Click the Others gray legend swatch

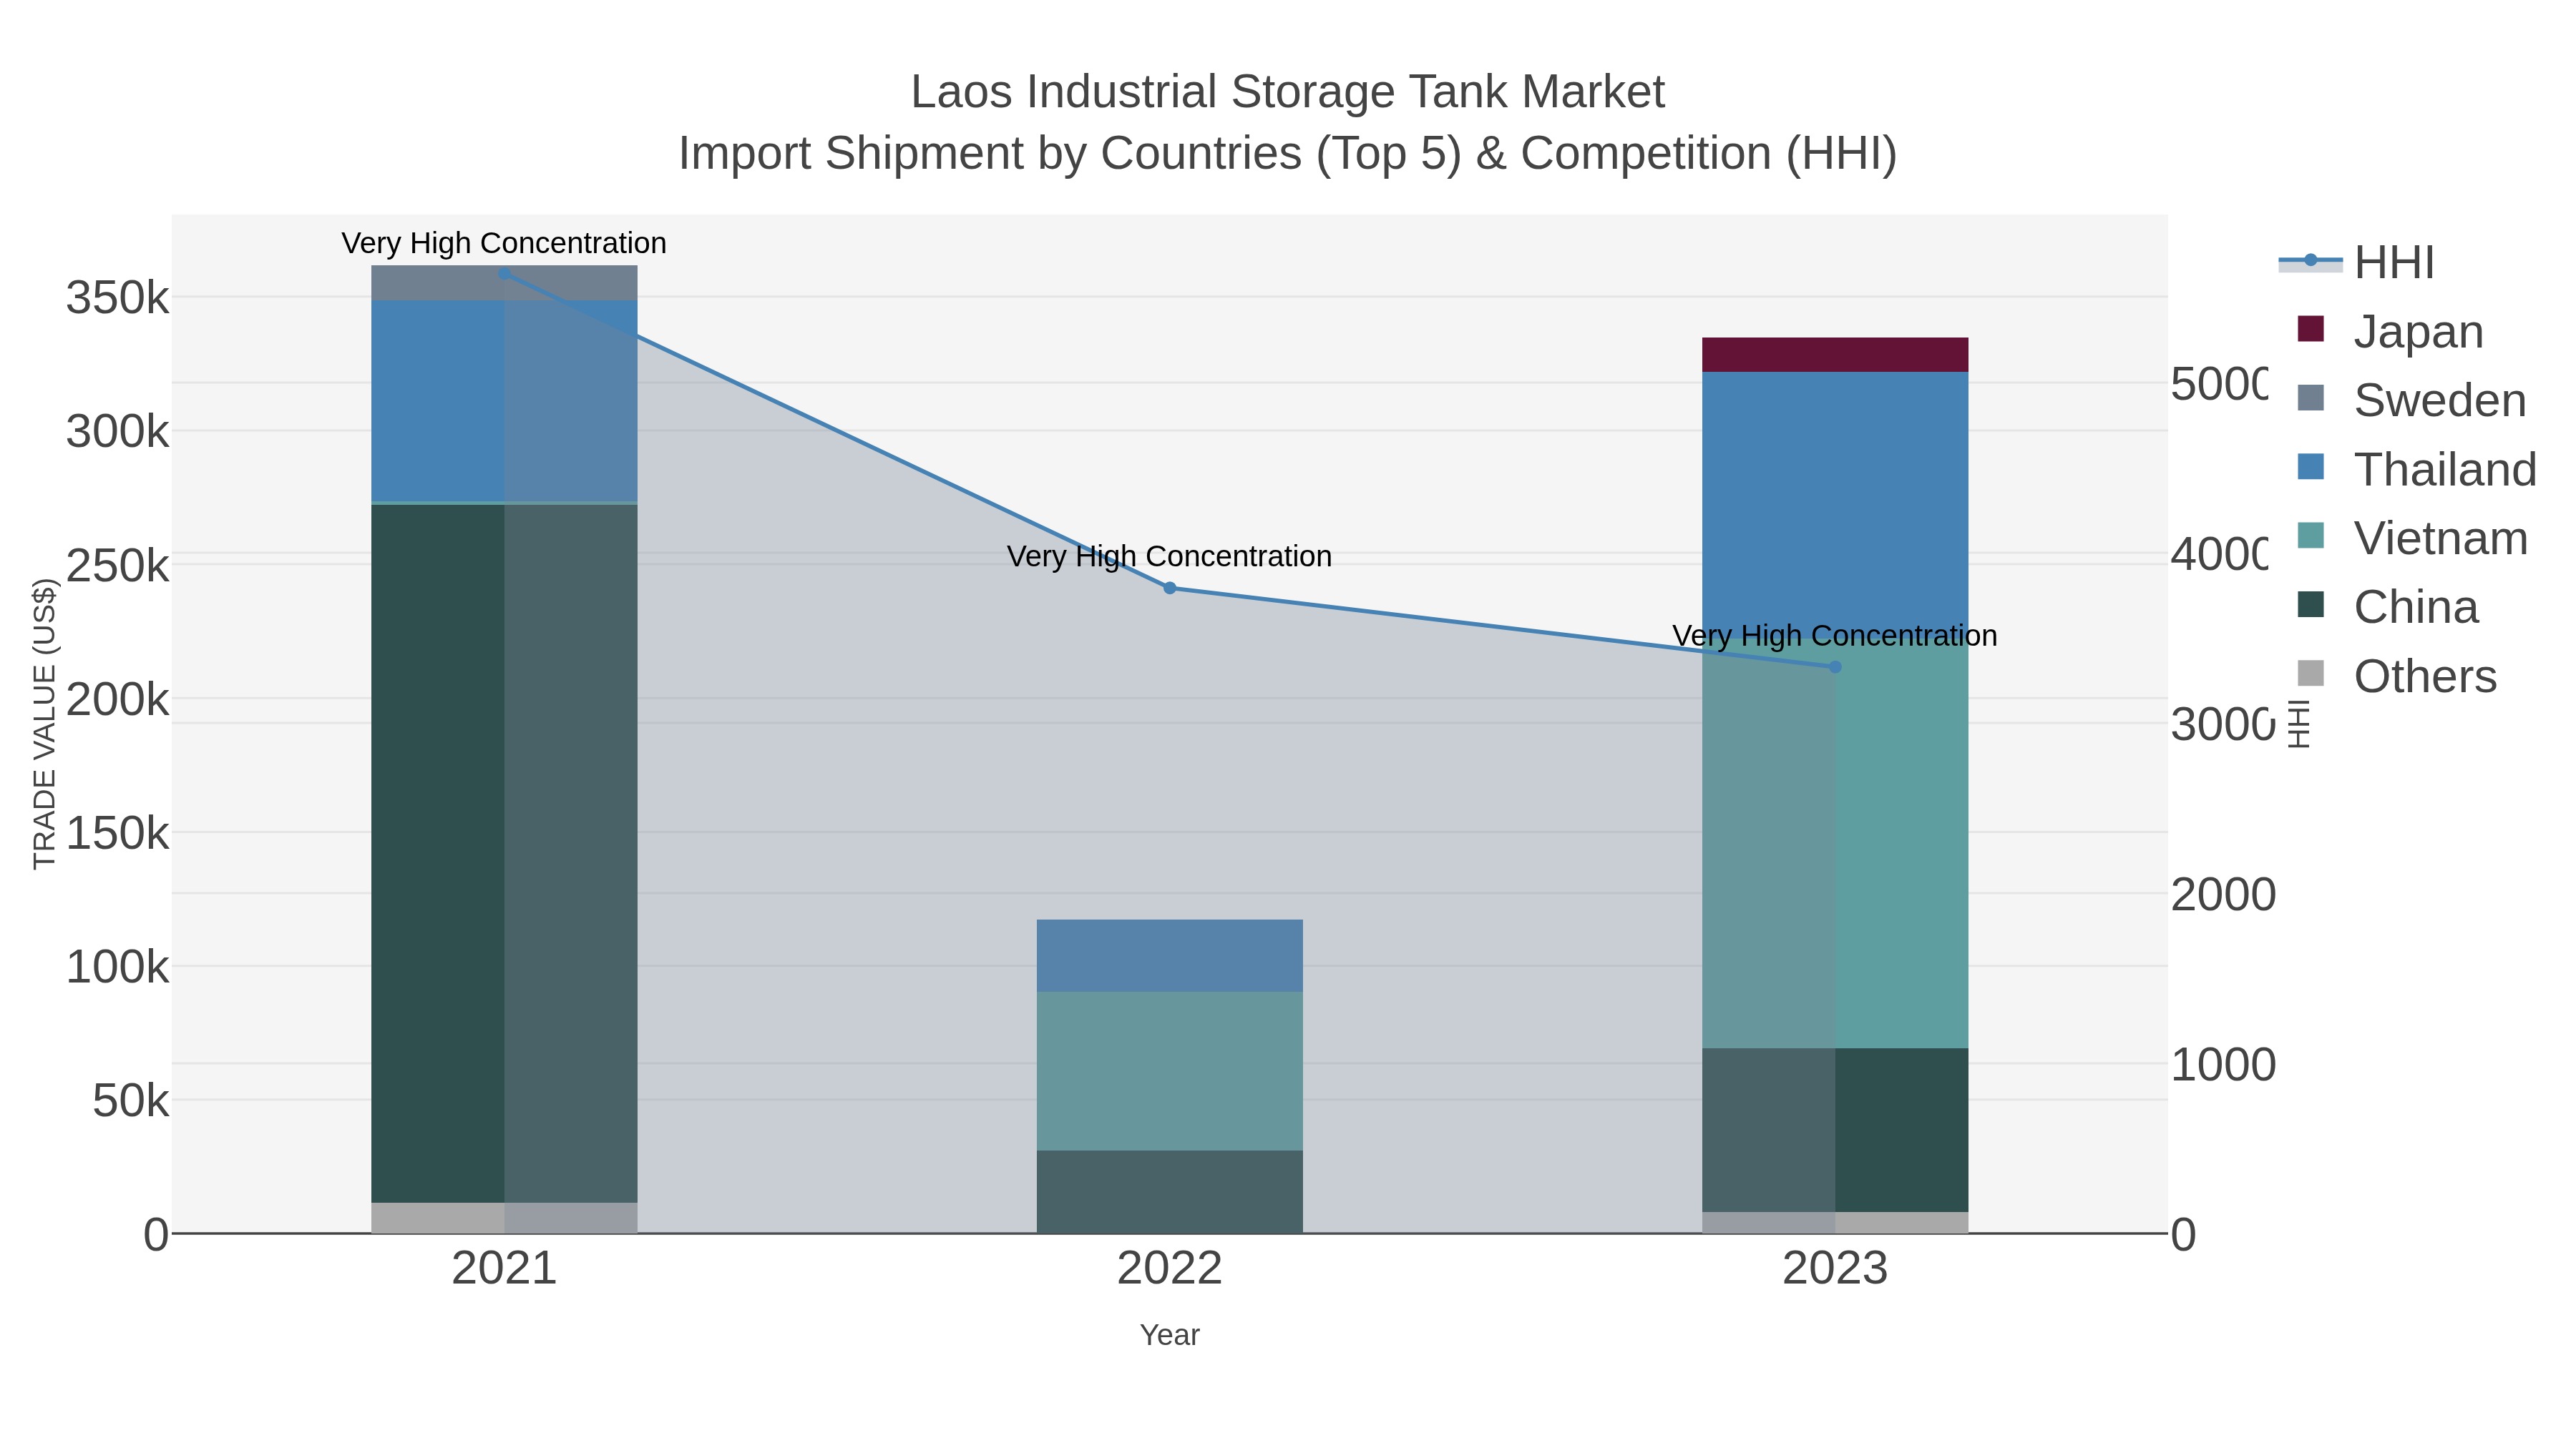click(2311, 674)
